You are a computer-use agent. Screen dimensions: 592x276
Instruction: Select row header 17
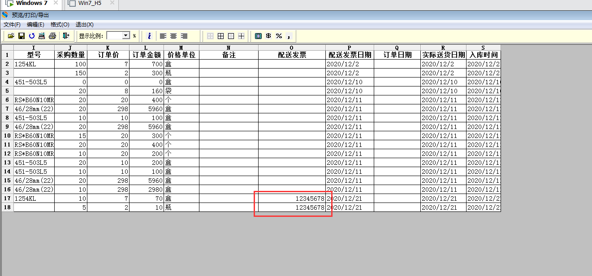tap(7, 198)
